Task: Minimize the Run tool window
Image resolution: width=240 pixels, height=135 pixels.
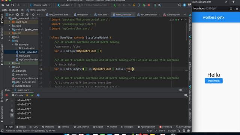Action: (185, 90)
